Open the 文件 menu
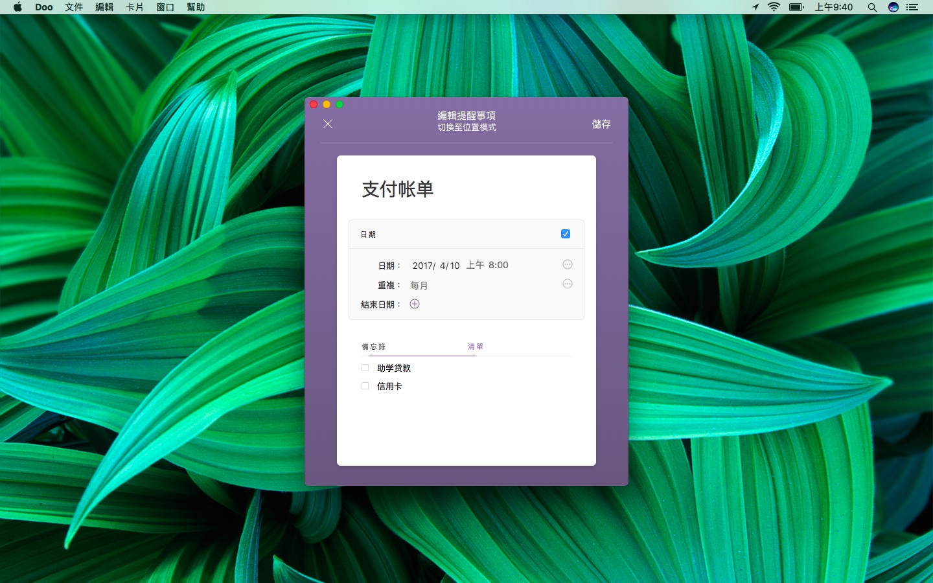Screen dimensions: 933x583 pos(74,7)
